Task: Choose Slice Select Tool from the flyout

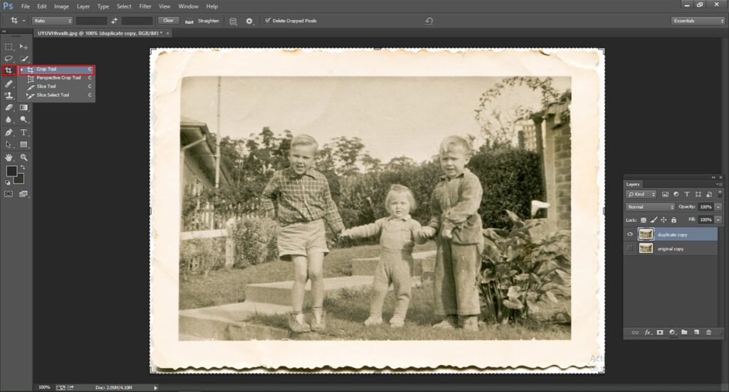Action: (57, 95)
